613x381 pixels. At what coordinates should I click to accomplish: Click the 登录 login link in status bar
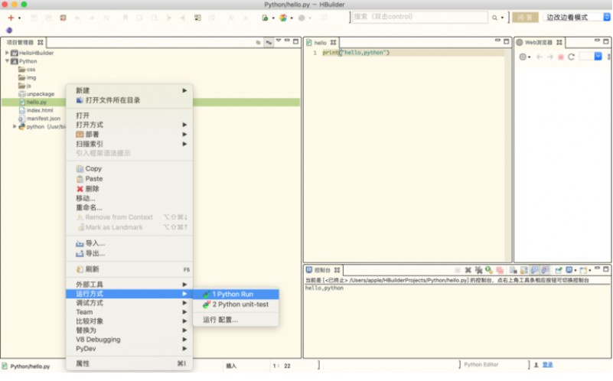547,365
